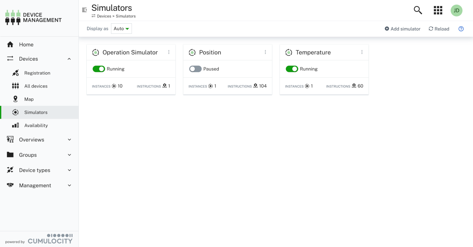This screenshot has height=247, width=473.
Task: Open the global search
Action: pyautogui.click(x=417, y=10)
